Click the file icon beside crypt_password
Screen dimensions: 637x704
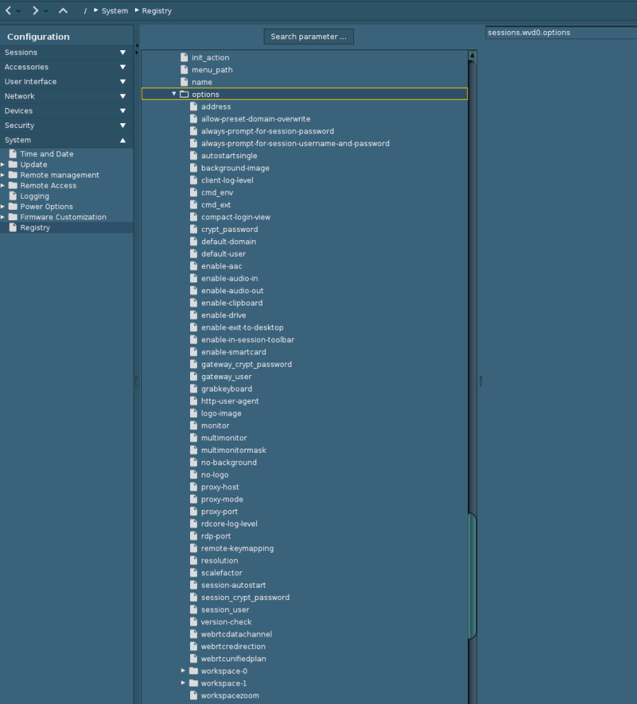194,229
